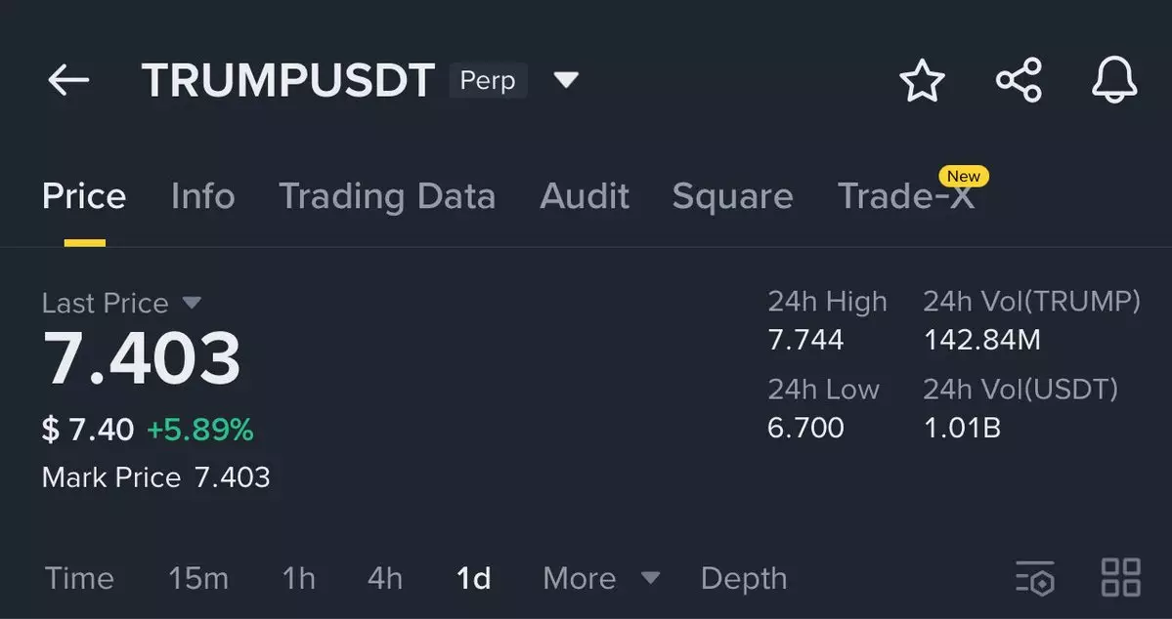
Task: Expand the TRUMPUSDT pair selector arrow
Action: [x=567, y=80]
